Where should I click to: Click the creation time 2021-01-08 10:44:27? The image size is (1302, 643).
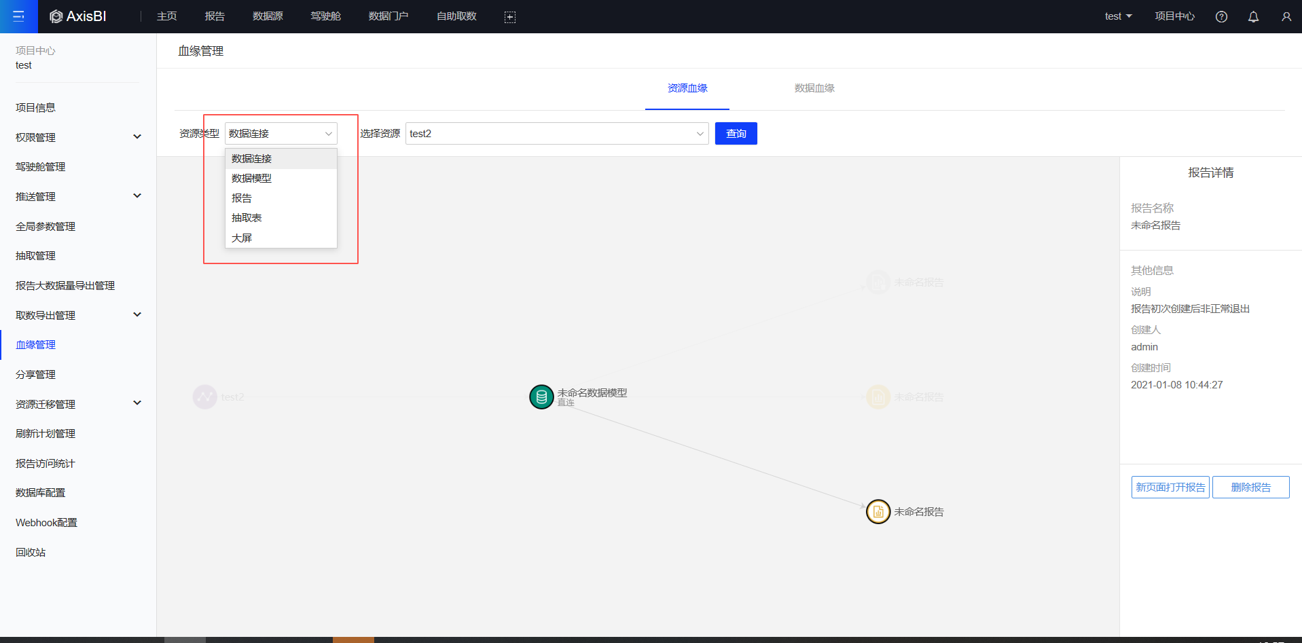tap(1177, 385)
